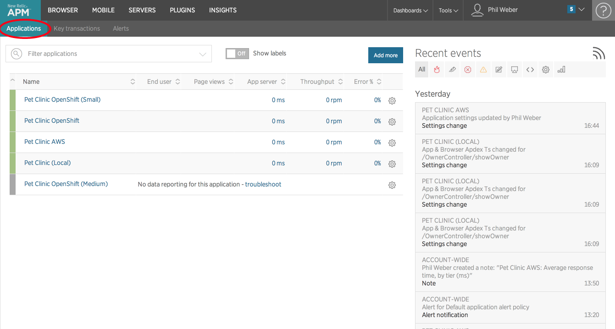Open the Phil Weber created a note event
The image size is (615, 329).
click(510, 272)
